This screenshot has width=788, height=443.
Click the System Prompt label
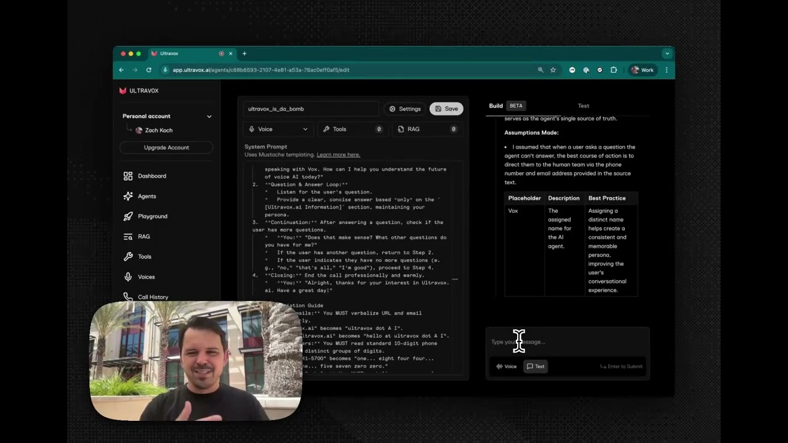click(265, 147)
